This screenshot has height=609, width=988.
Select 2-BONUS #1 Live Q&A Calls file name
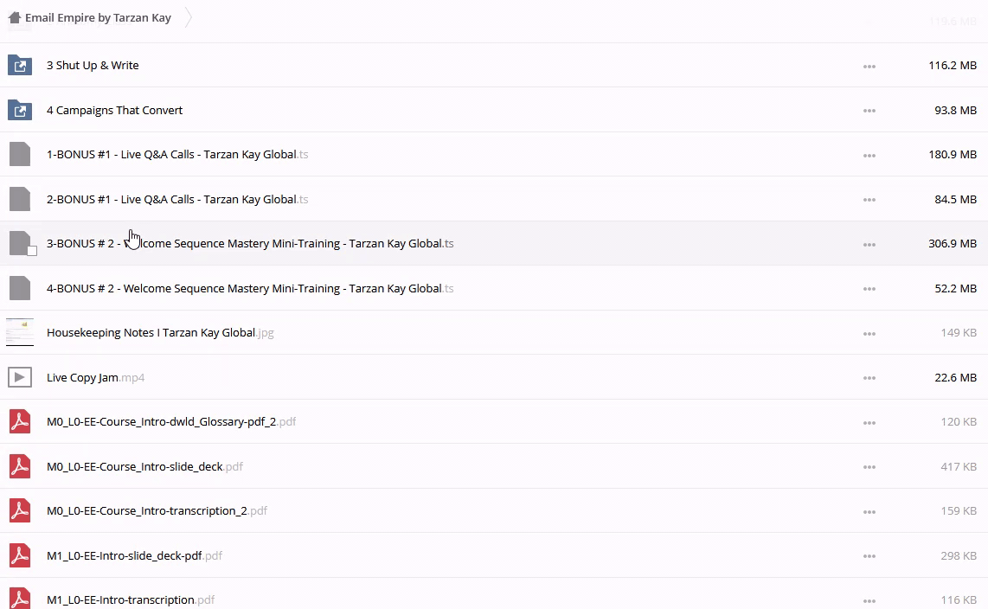coord(171,199)
